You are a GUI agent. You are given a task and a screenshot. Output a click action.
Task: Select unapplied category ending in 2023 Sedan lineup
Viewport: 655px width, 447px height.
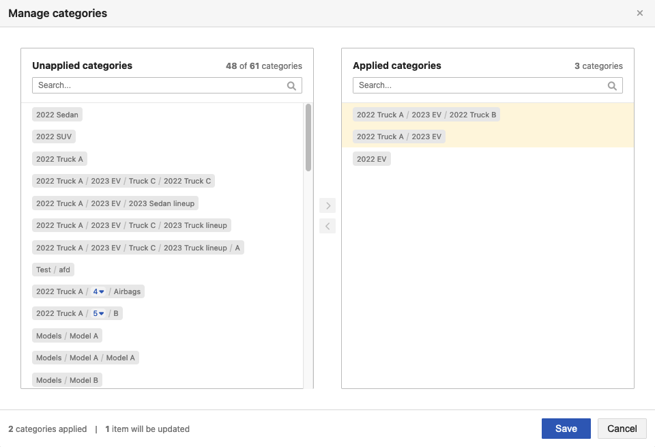coord(115,203)
